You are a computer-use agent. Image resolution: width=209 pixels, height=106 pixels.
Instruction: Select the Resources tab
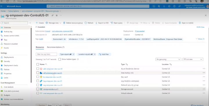pyautogui.click(x=40, y=47)
